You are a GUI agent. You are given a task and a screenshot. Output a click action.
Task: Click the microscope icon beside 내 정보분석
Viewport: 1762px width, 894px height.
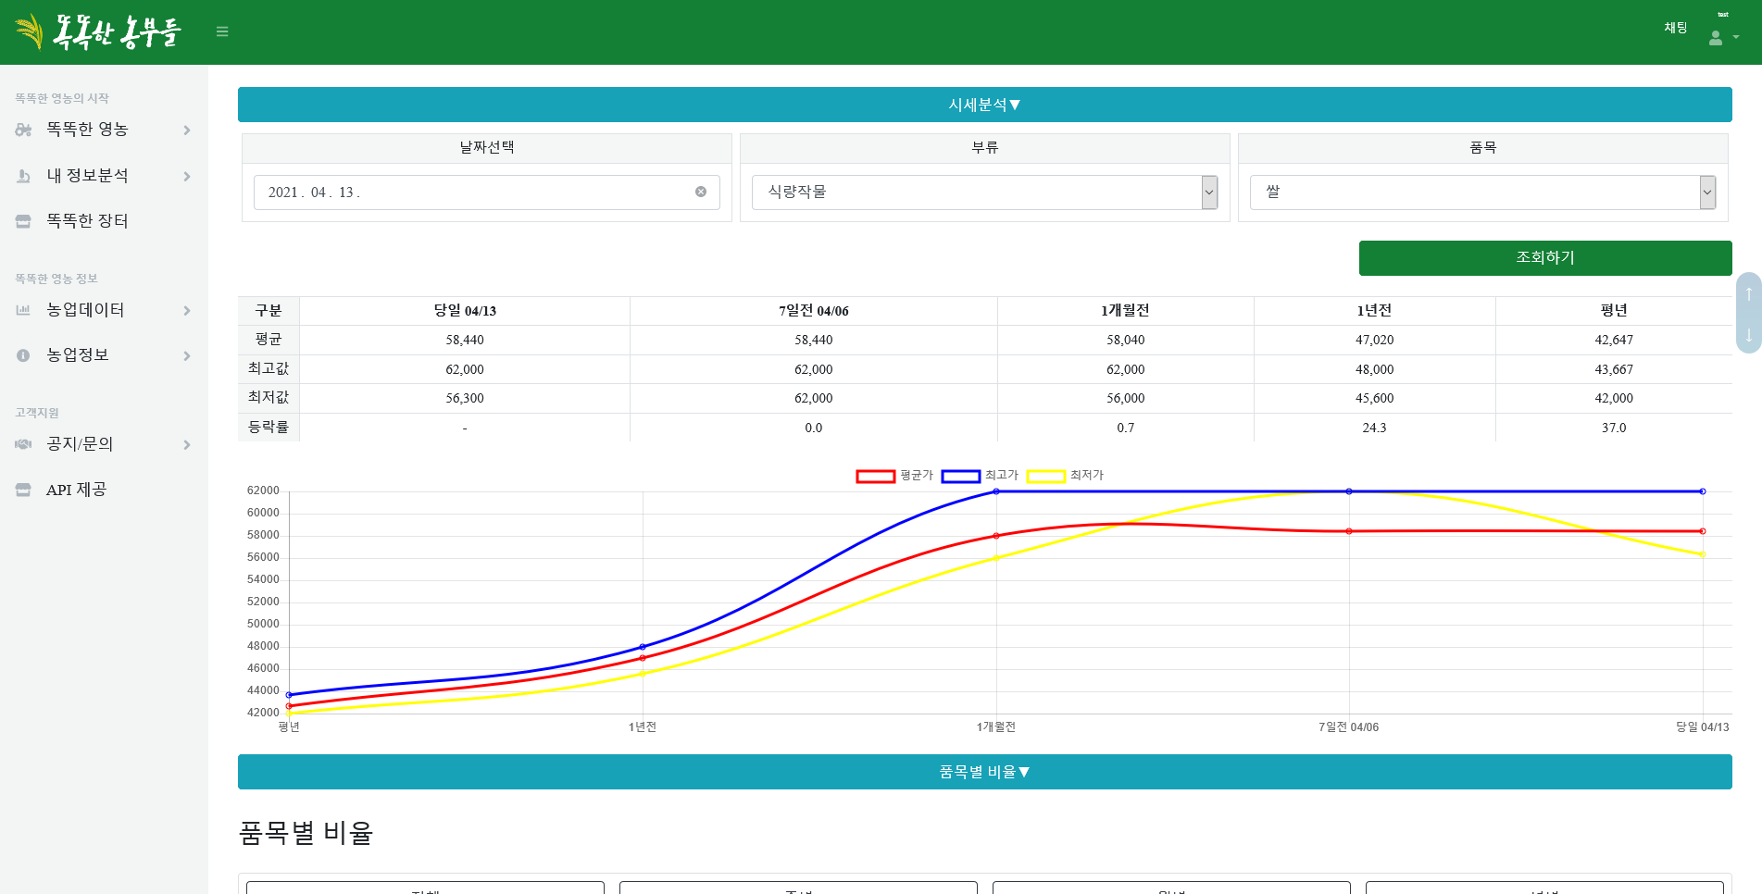point(23,176)
